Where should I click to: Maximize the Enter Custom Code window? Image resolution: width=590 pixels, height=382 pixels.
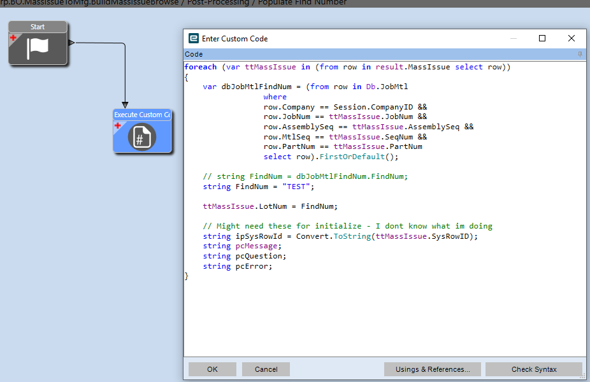(542, 38)
